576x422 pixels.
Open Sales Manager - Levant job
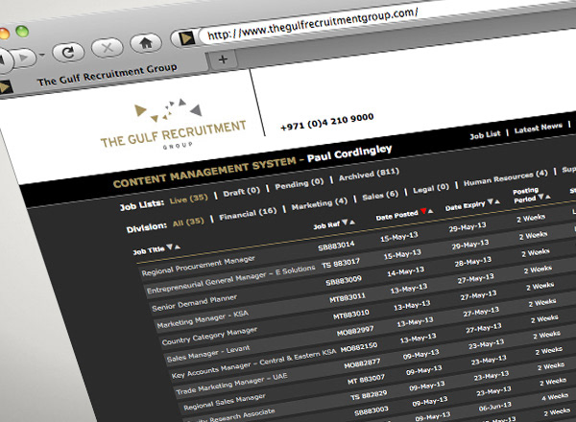pos(208,353)
